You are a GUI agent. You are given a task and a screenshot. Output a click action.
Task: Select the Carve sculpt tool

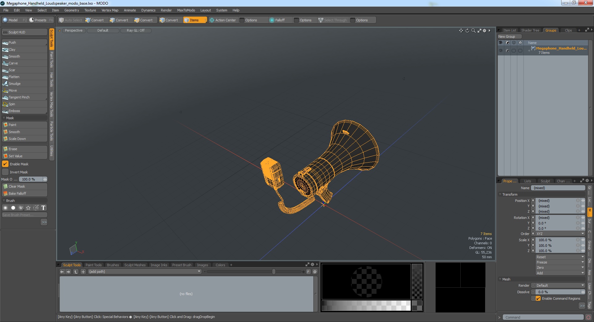24,63
